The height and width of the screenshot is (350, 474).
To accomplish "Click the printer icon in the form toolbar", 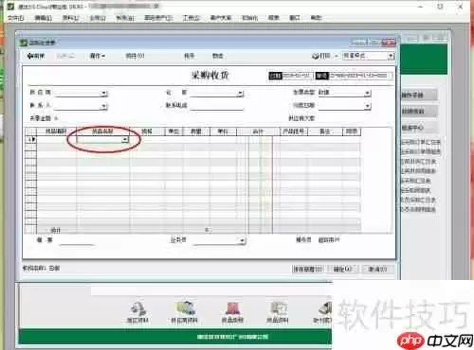I will (x=316, y=56).
